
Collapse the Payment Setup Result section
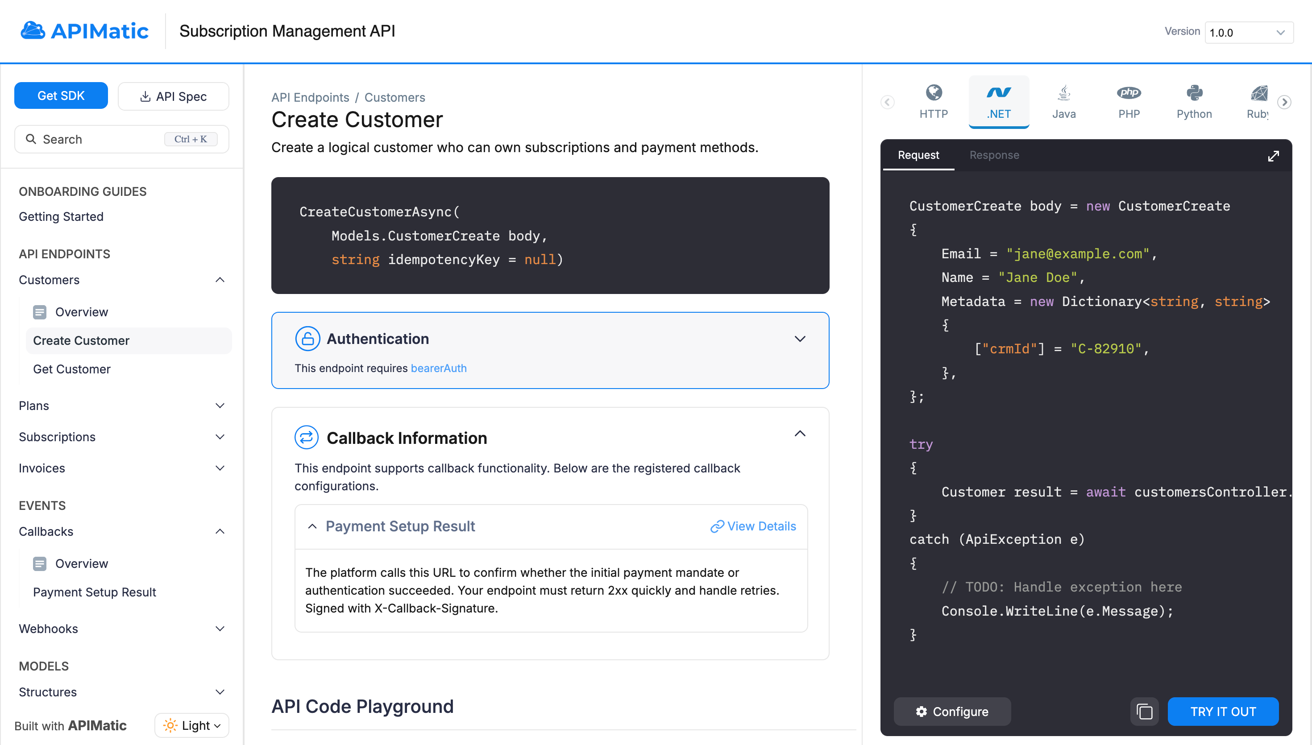click(312, 526)
